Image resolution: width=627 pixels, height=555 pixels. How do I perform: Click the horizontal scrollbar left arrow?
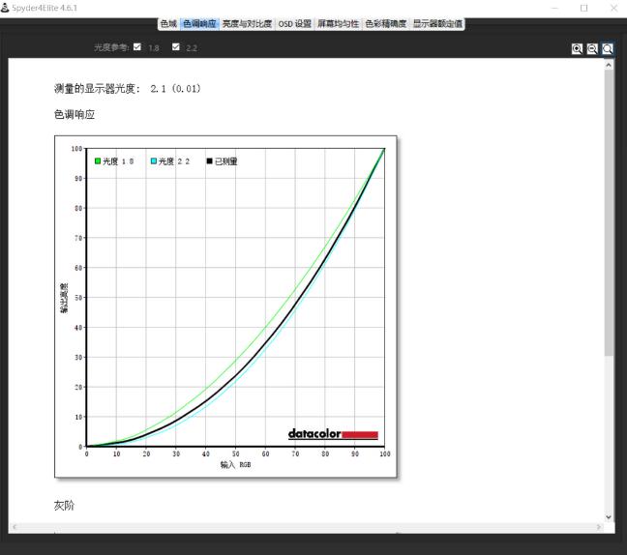click(15, 527)
